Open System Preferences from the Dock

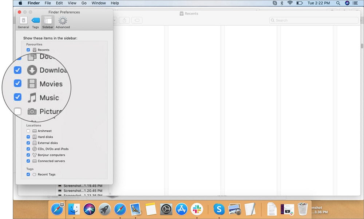point(166,209)
